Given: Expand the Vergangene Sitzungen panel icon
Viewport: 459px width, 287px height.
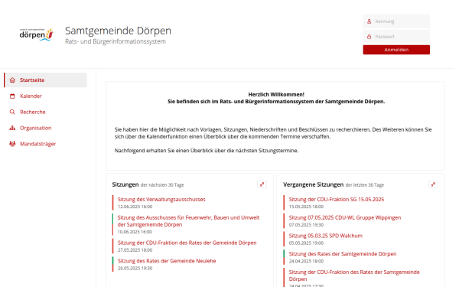Looking at the screenshot, I should [x=433, y=184].
